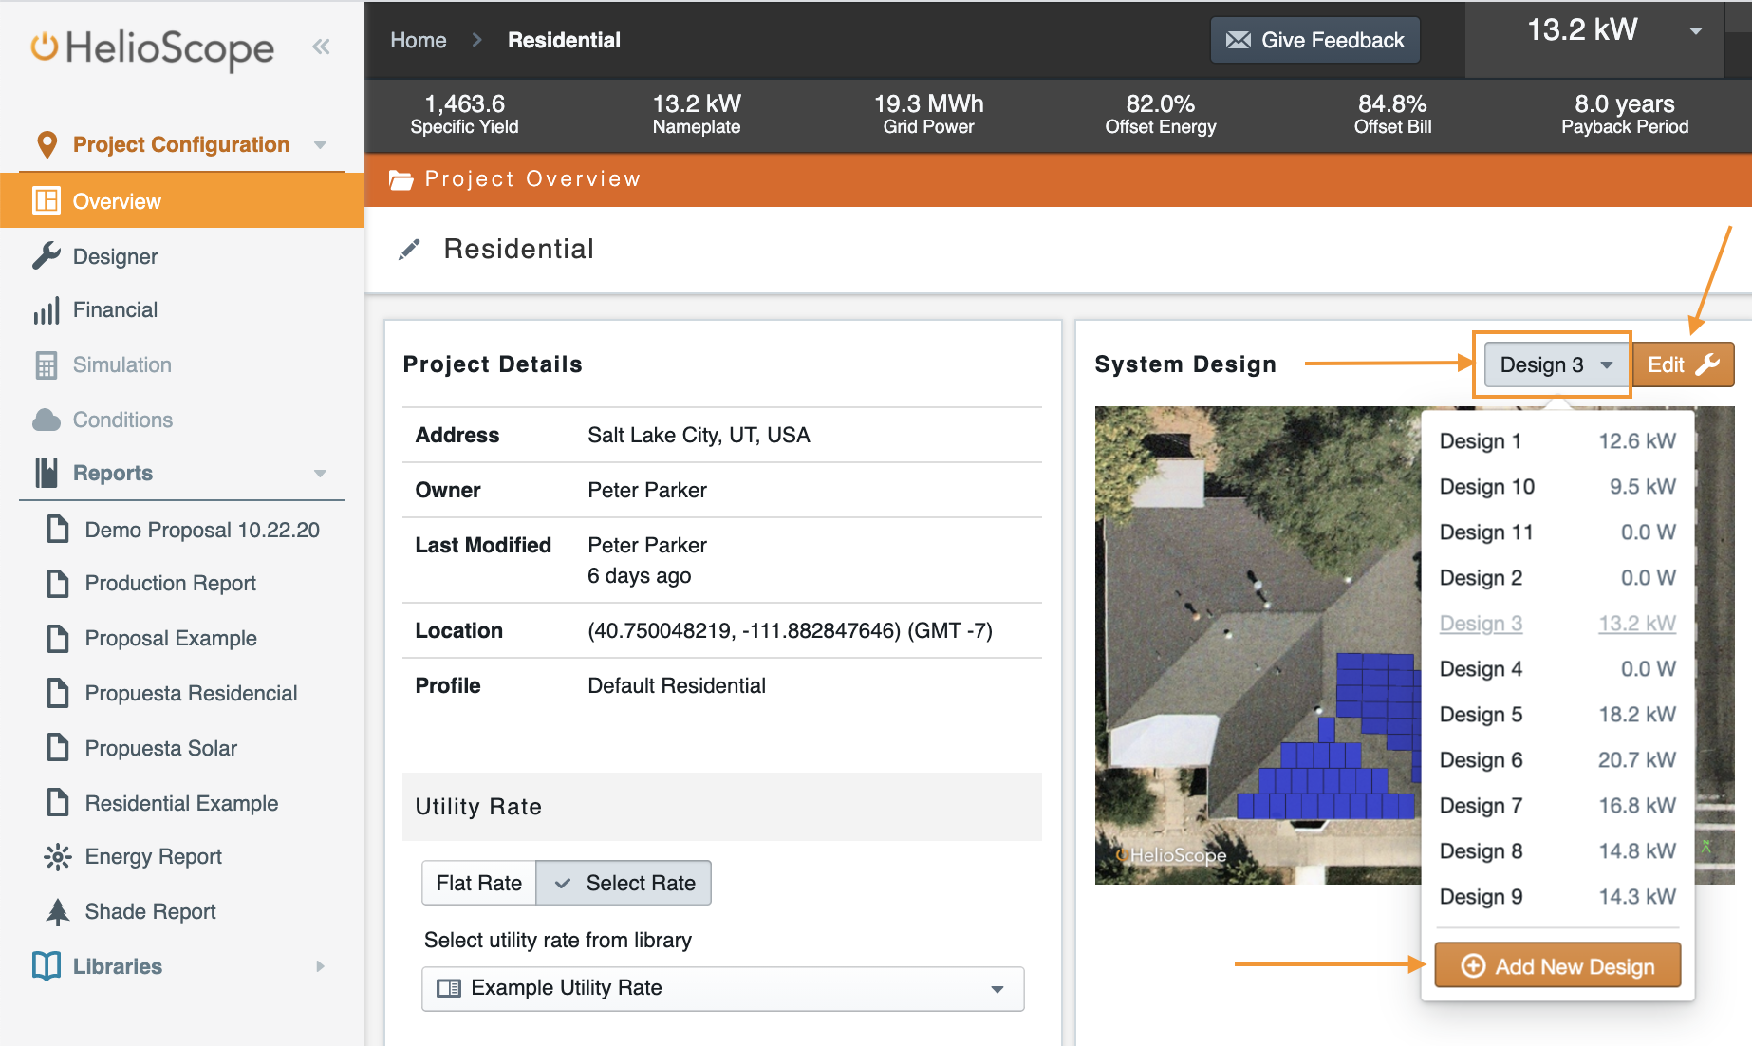Go to Overview in sidebar
Image resolution: width=1752 pixels, height=1046 pixels.
coord(182,201)
